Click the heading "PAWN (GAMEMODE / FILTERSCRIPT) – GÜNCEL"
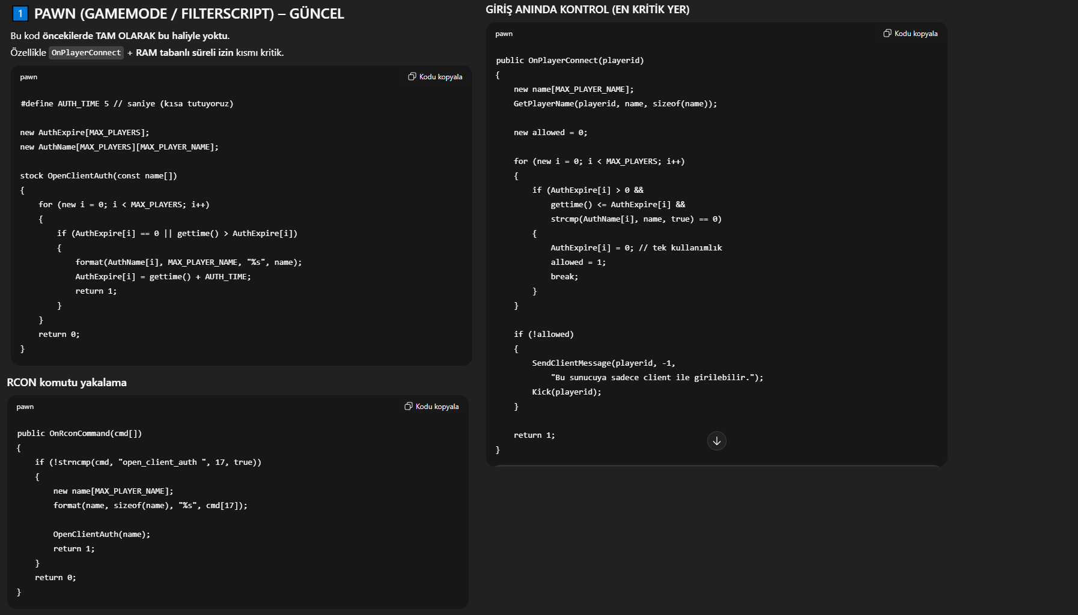 (189, 13)
